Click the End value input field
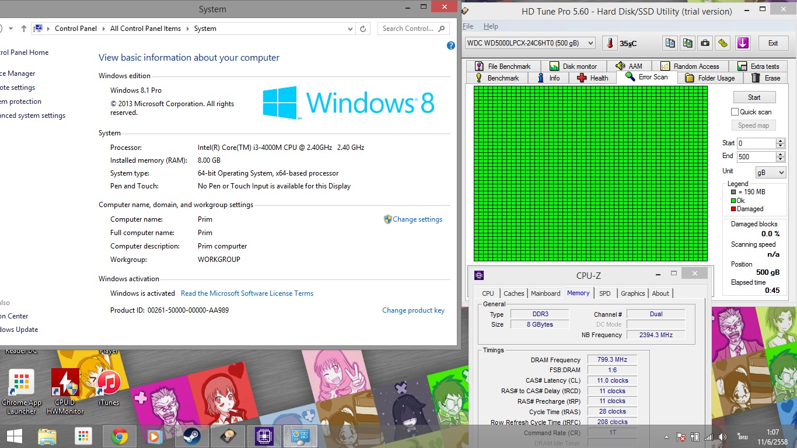The height and width of the screenshot is (448, 797). pos(756,156)
